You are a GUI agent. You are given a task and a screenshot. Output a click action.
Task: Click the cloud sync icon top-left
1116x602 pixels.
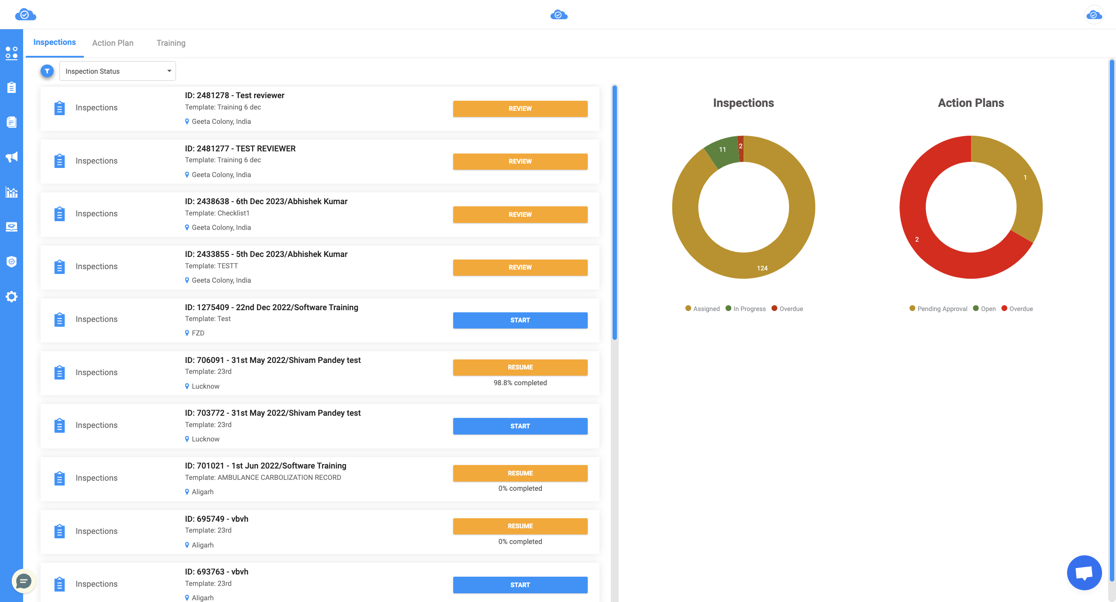pos(25,14)
